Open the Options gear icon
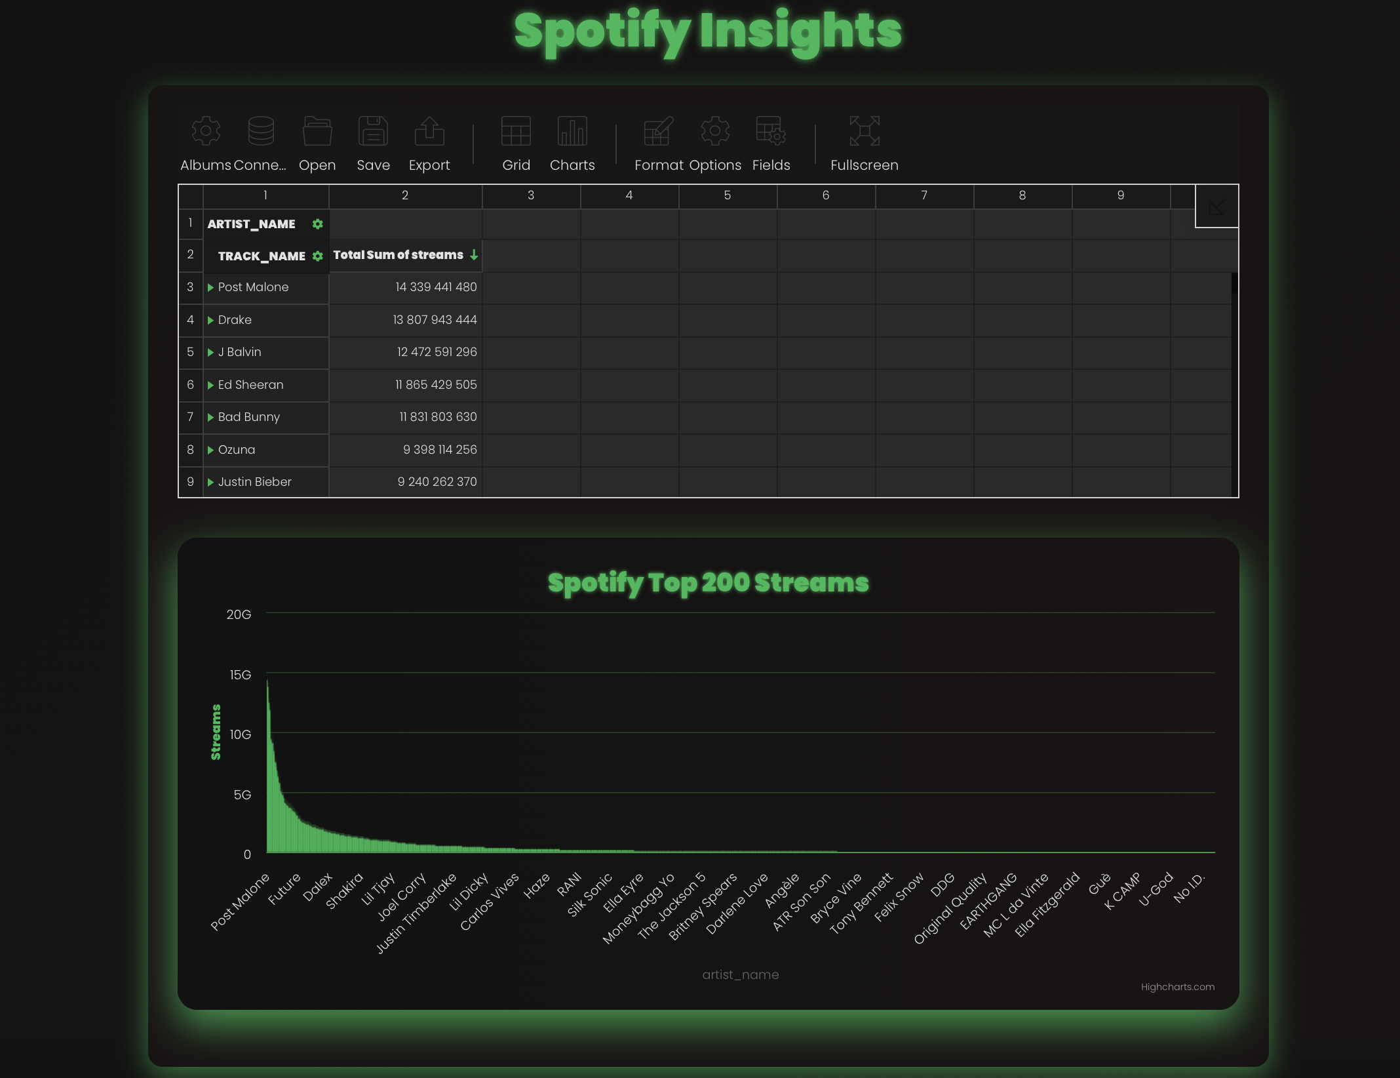The height and width of the screenshot is (1078, 1400). (715, 131)
